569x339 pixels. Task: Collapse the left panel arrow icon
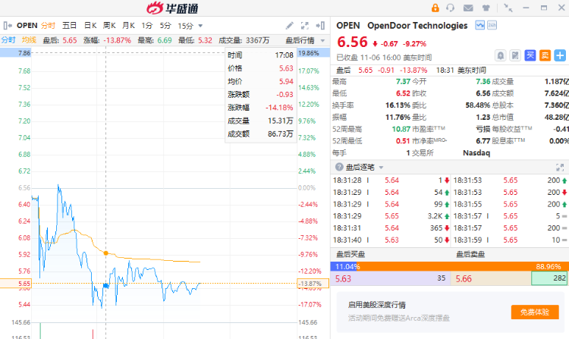point(8,25)
